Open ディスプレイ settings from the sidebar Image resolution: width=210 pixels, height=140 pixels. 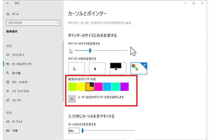[x=18, y=55]
